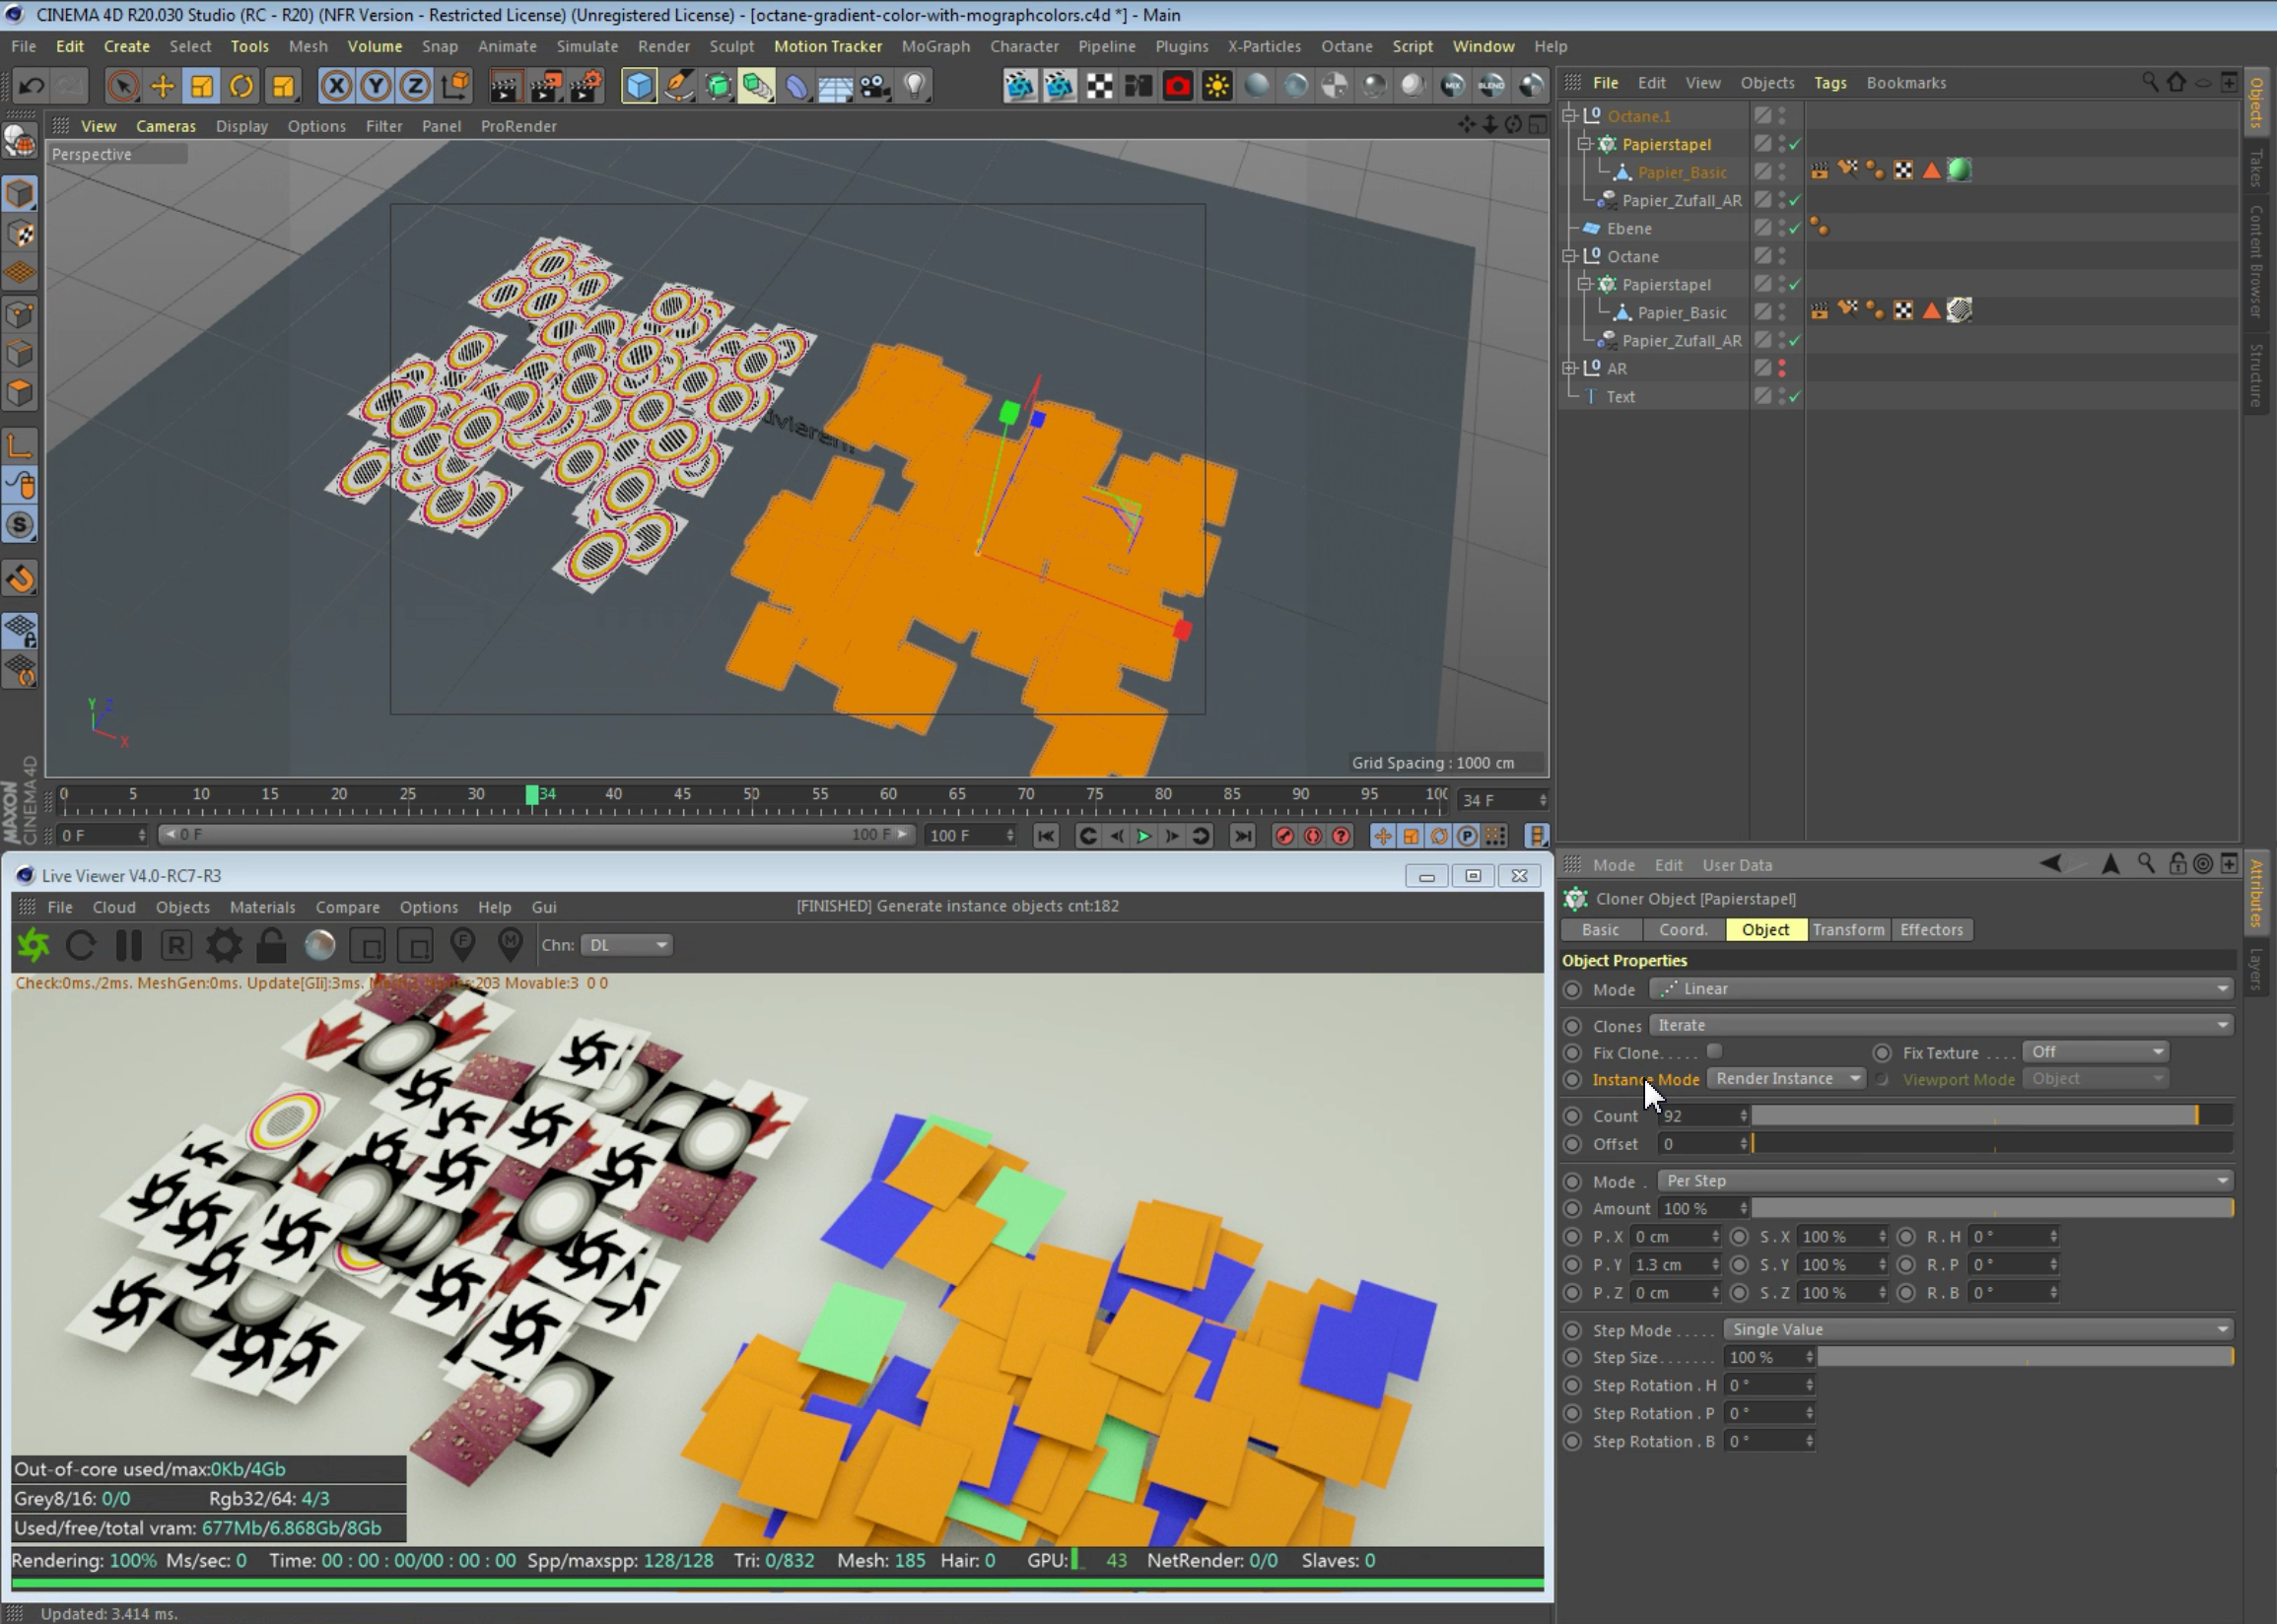
Task: Click the Cameras viewport menu
Action: [x=166, y=126]
